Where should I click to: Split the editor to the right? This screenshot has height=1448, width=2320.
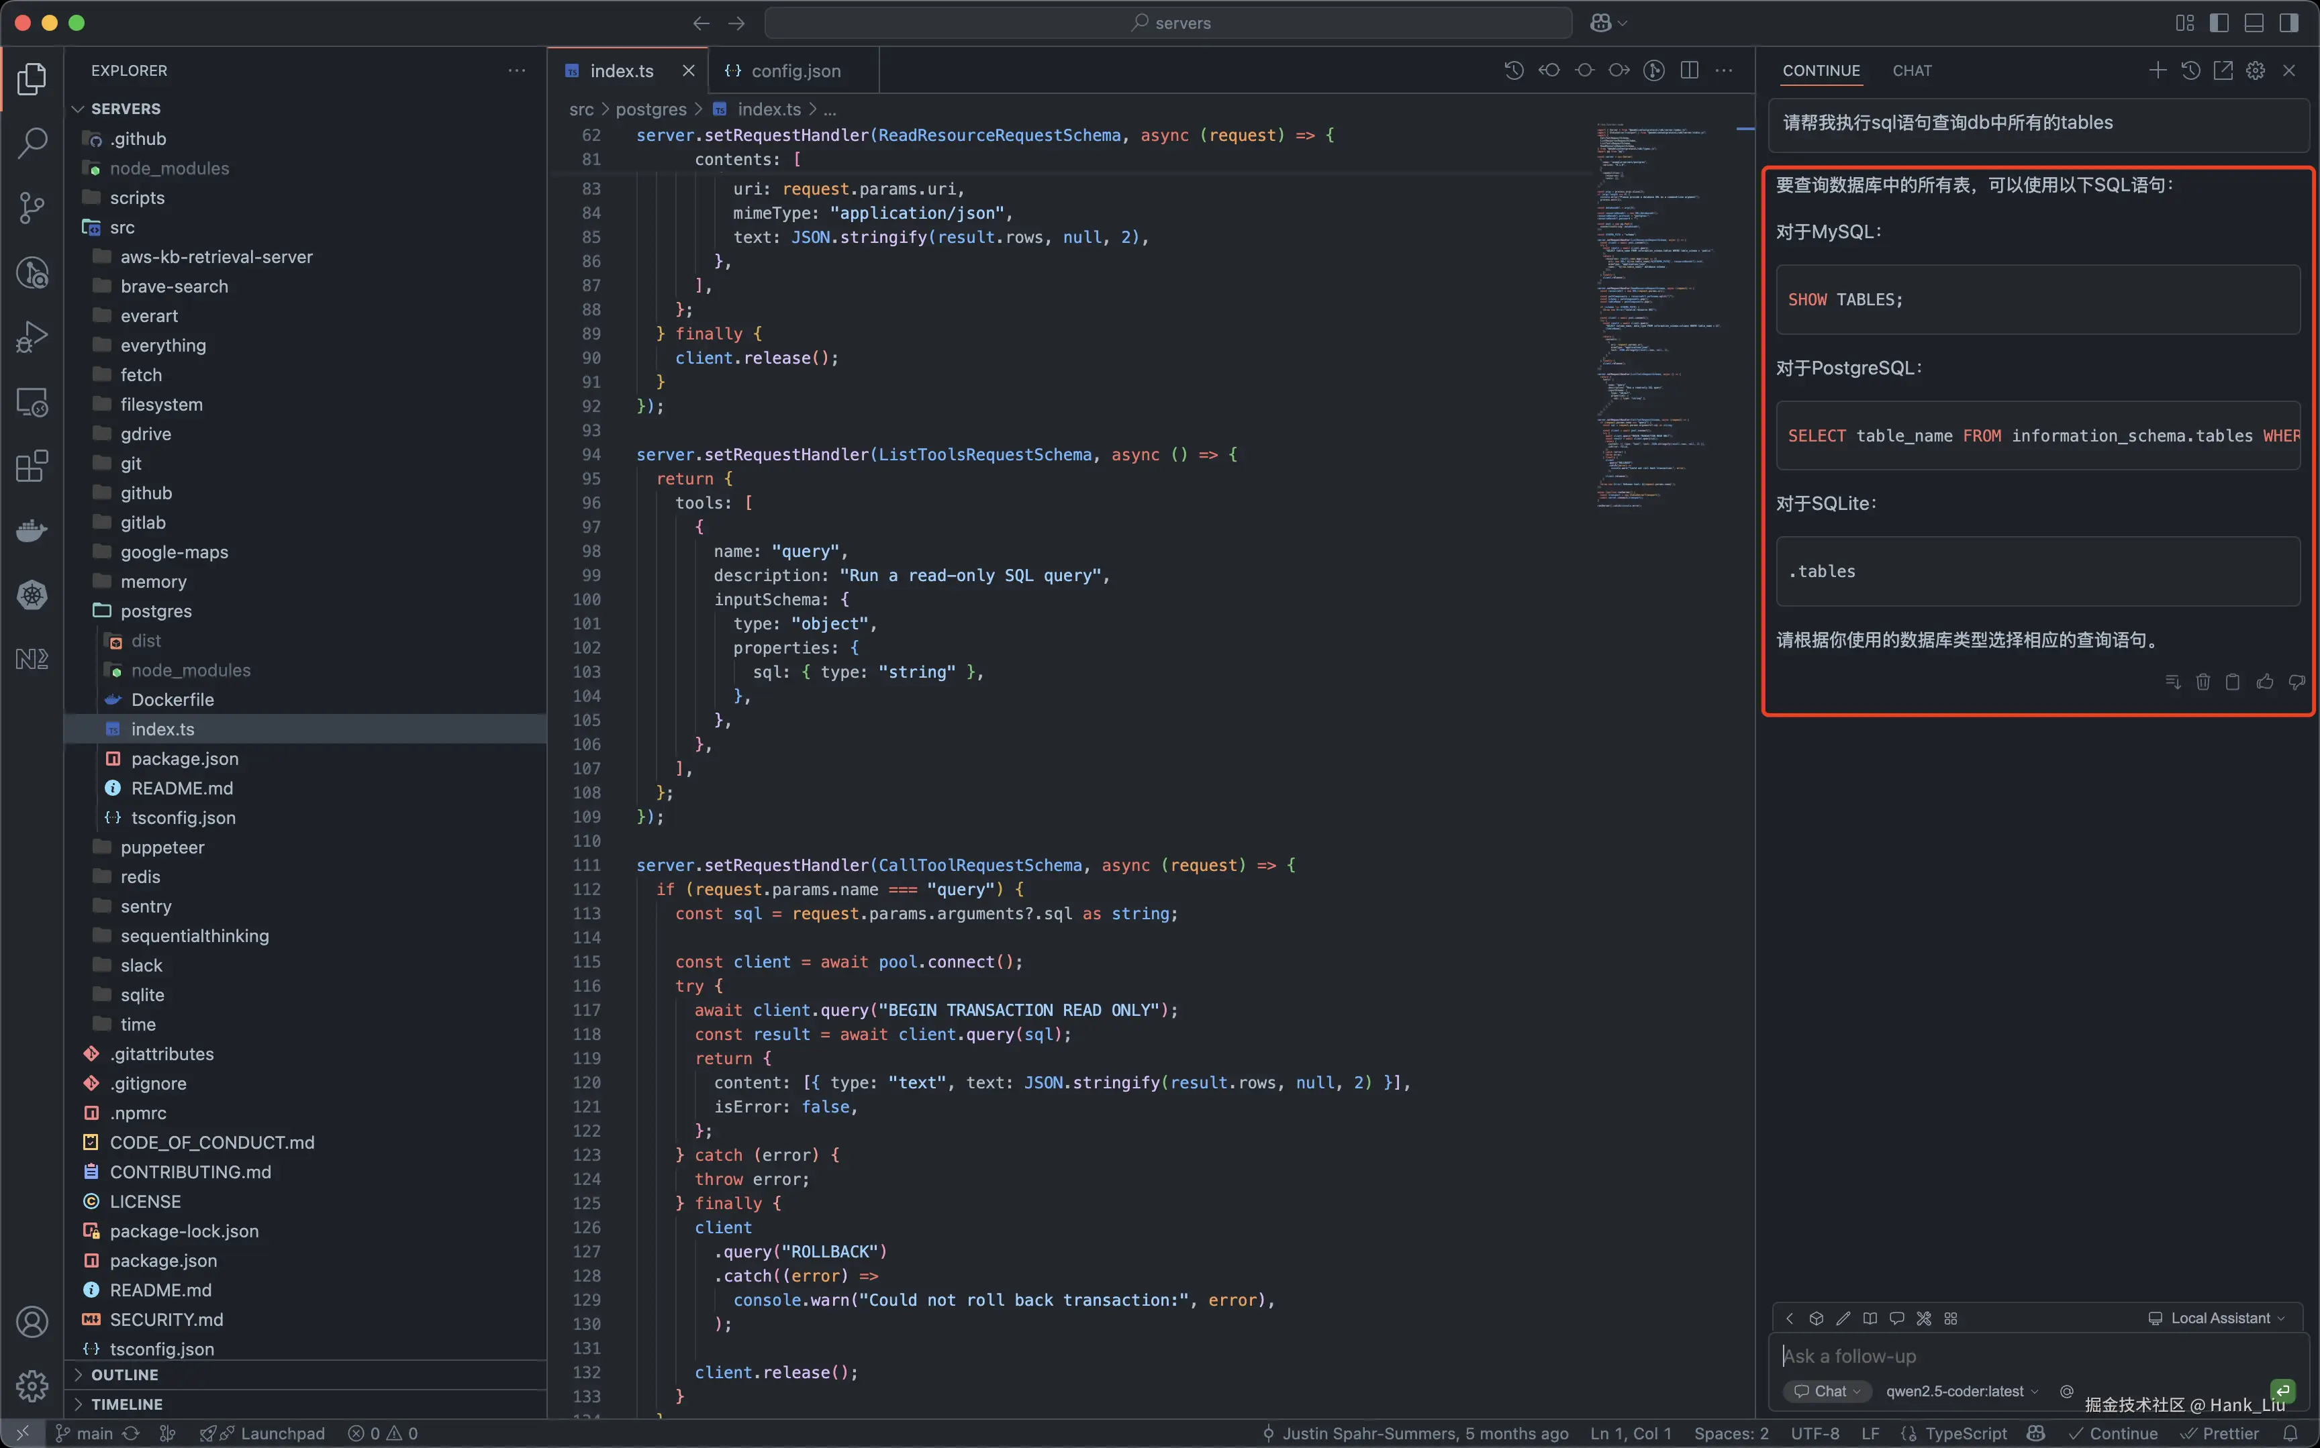pyautogui.click(x=1690, y=71)
